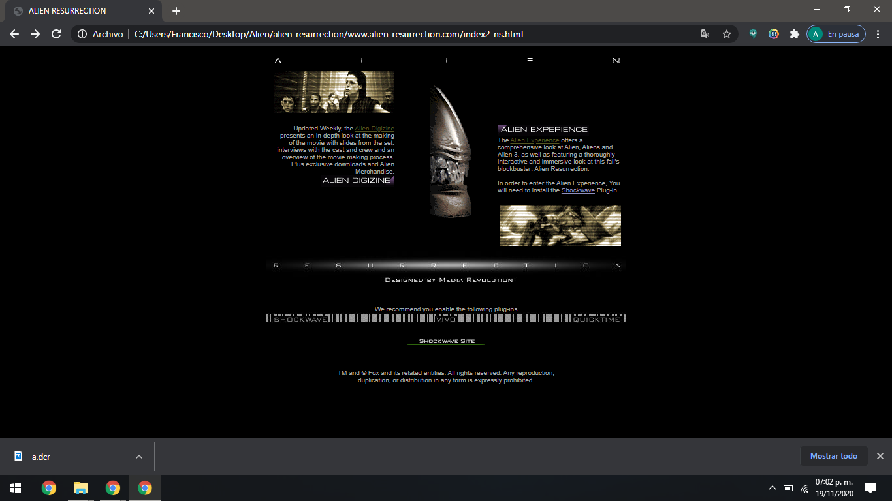The image size is (892, 501).
Task: Click the battery status tray icon
Action: (x=788, y=488)
